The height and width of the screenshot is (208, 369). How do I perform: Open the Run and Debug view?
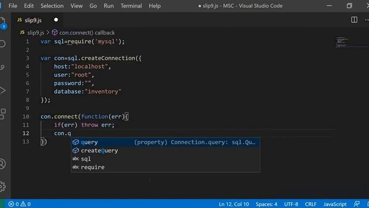click(x=2, y=90)
